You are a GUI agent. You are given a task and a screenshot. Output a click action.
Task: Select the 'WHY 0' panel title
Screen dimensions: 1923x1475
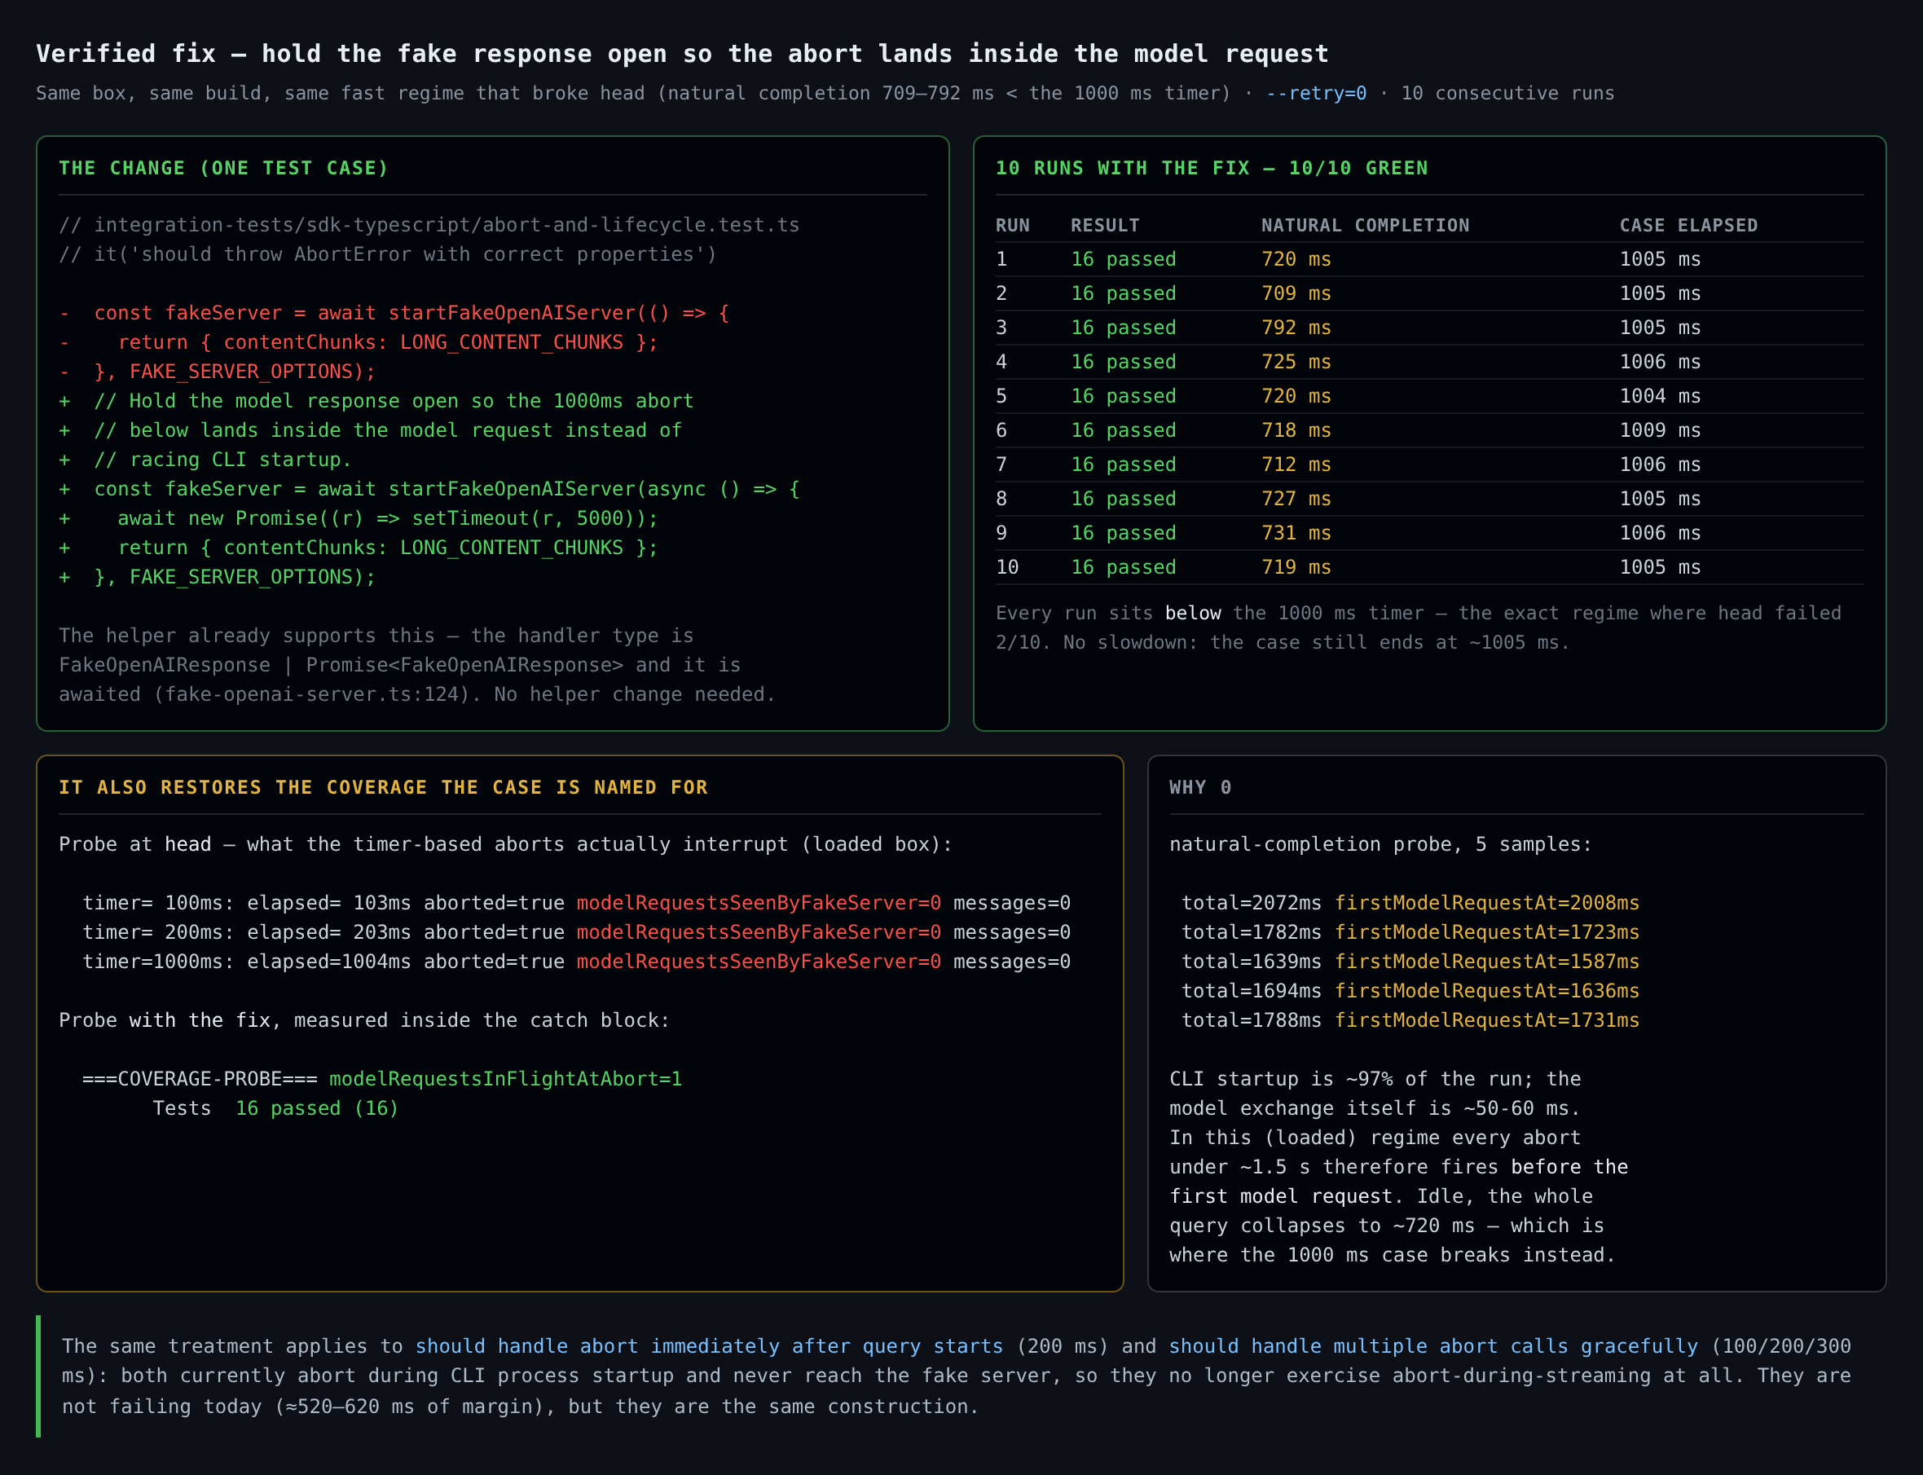(x=1199, y=787)
